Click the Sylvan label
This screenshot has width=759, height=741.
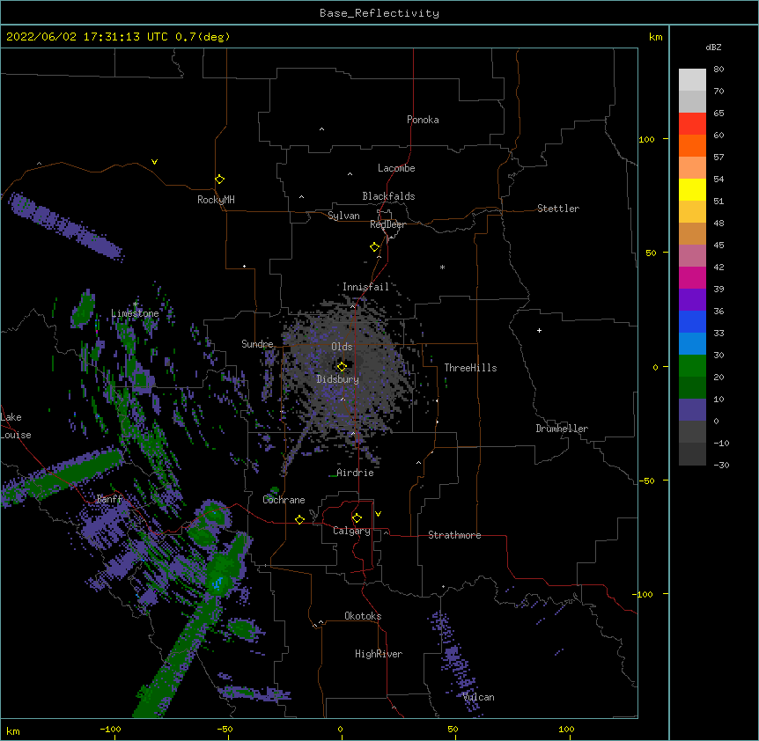[343, 216]
